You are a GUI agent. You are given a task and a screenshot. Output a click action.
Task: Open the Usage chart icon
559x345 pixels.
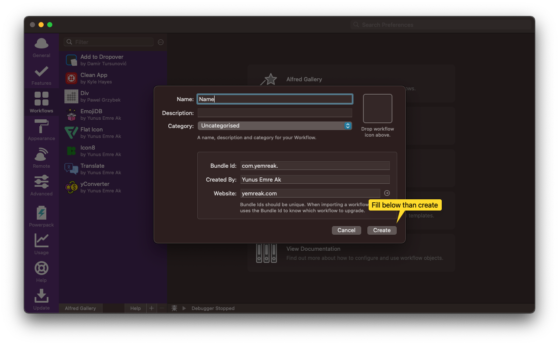(x=42, y=241)
